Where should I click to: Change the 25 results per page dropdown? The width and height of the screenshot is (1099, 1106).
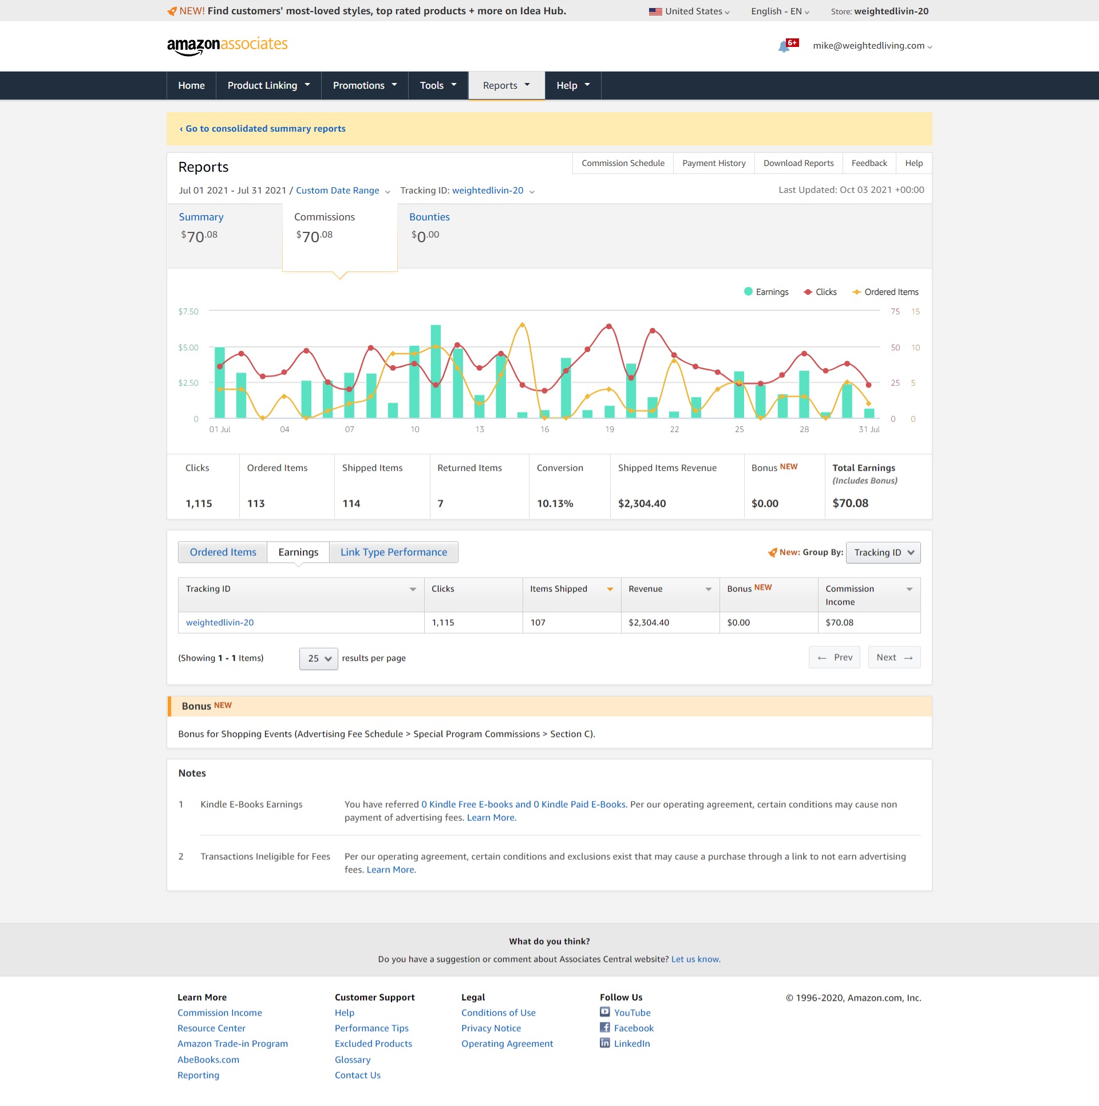pos(319,658)
